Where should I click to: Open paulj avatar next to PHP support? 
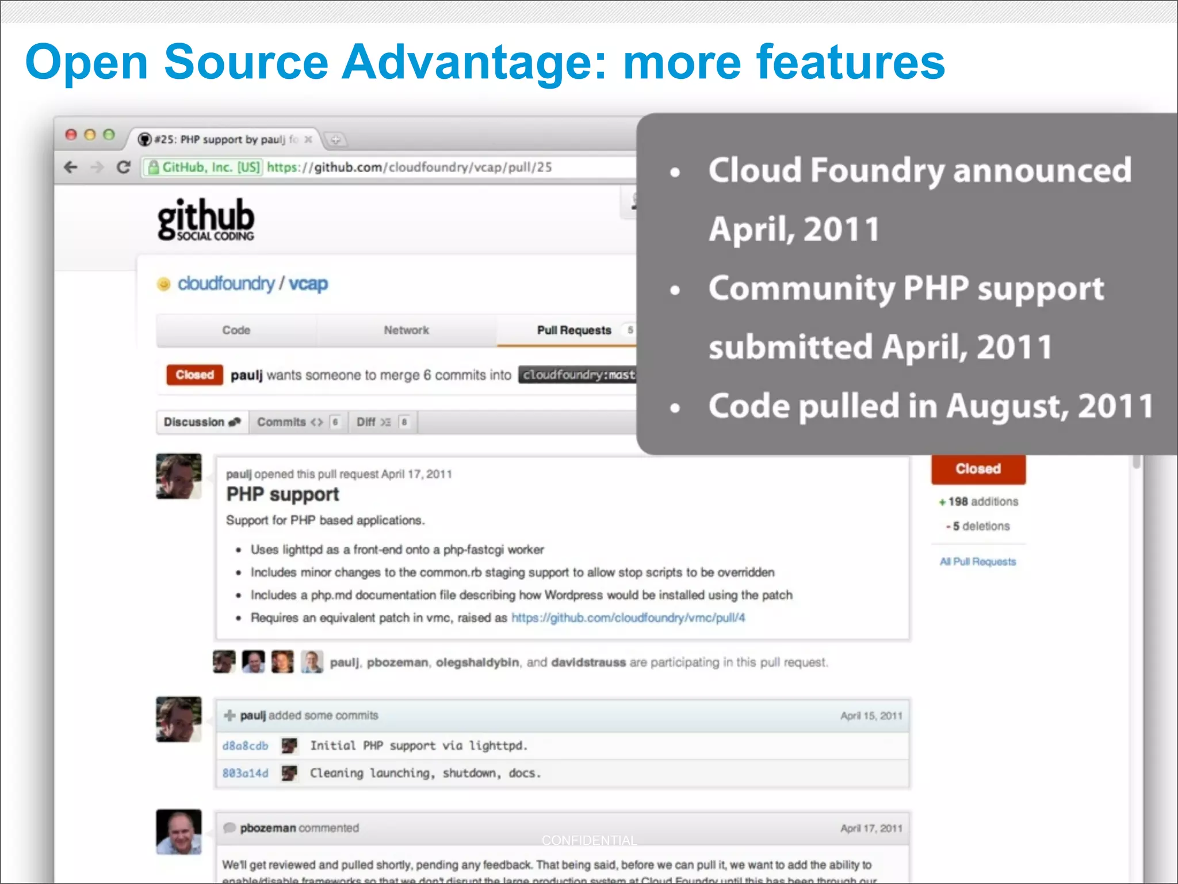pyautogui.click(x=179, y=476)
